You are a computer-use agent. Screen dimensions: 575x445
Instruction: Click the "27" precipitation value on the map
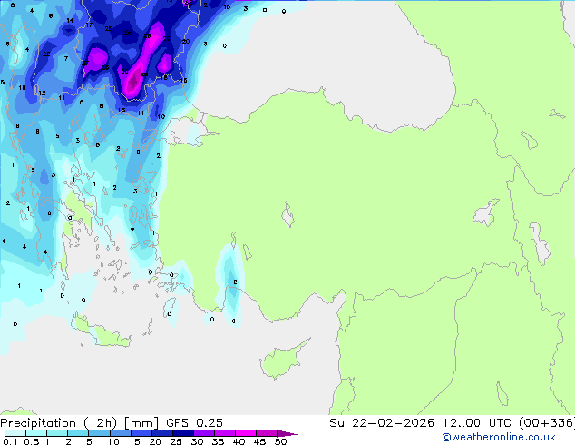pyautogui.click(x=85, y=64)
